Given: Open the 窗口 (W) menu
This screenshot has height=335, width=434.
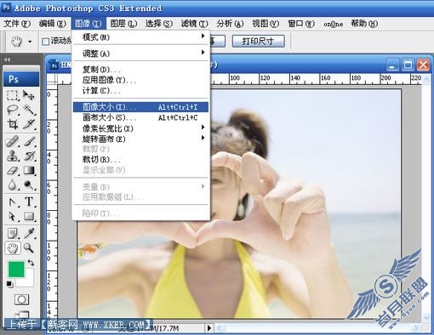Looking at the screenshot, I should tap(301, 24).
